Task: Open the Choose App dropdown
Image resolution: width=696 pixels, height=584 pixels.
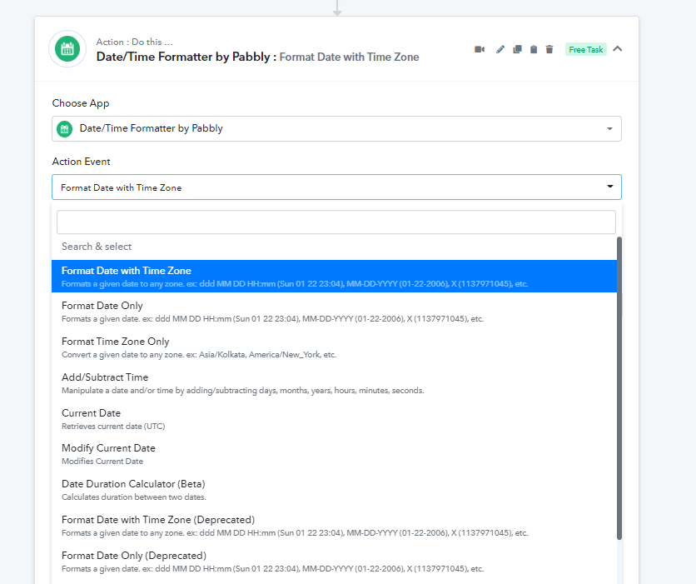Action: [x=336, y=129]
